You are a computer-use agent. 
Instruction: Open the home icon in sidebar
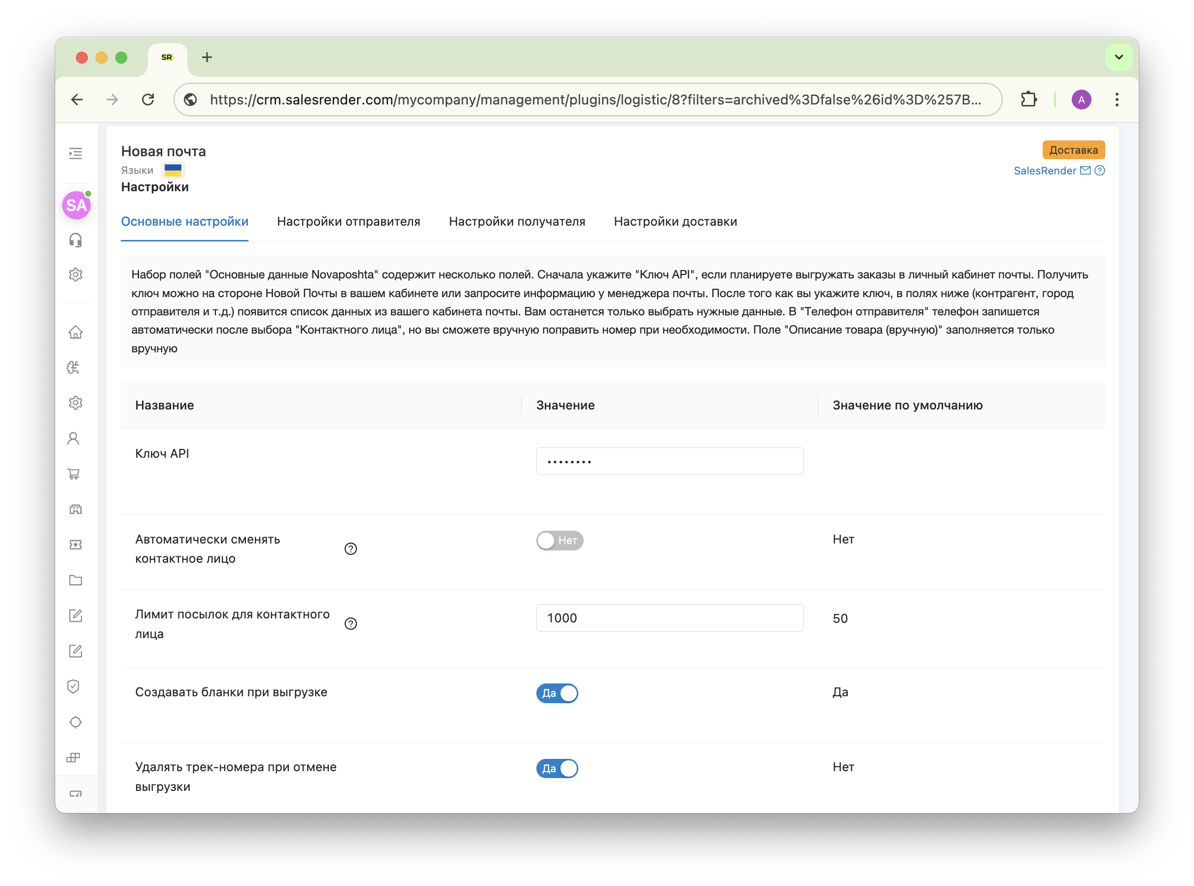pos(75,332)
